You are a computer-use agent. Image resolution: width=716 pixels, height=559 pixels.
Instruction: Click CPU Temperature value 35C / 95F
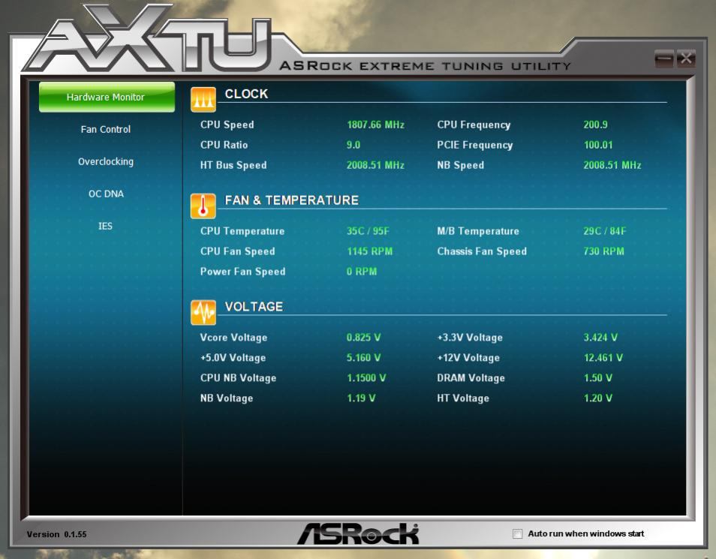tap(368, 230)
